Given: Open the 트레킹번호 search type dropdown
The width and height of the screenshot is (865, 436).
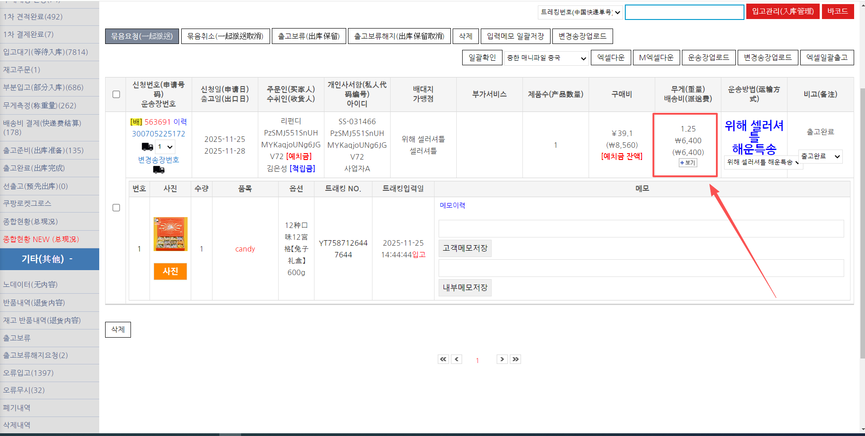Looking at the screenshot, I should point(580,12).
